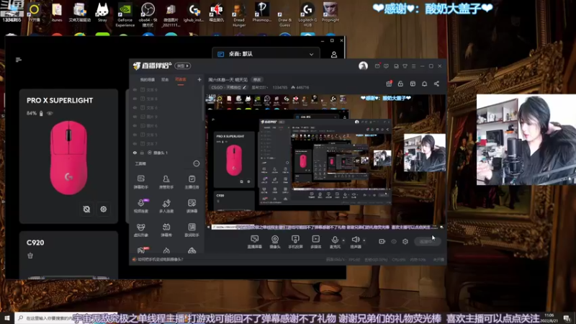Image resolution: width=576 pixels, height=324 pixels.
Task: Open the notification bell in streaming app
Action: (424, 84)
